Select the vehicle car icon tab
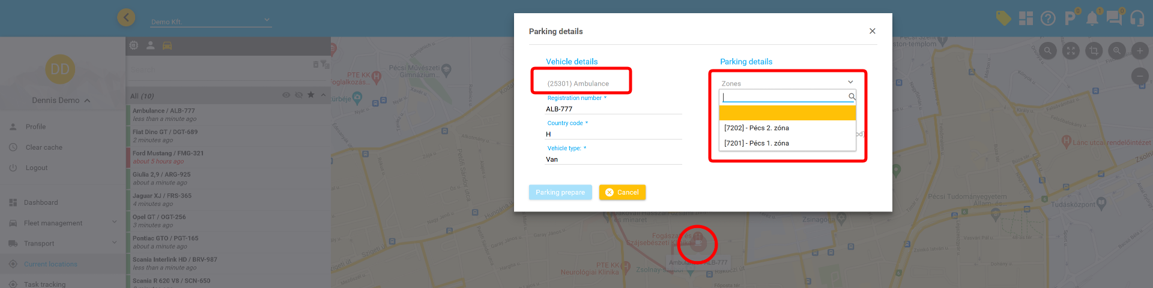Viewport: 1153px width, 288px height. 167,46
